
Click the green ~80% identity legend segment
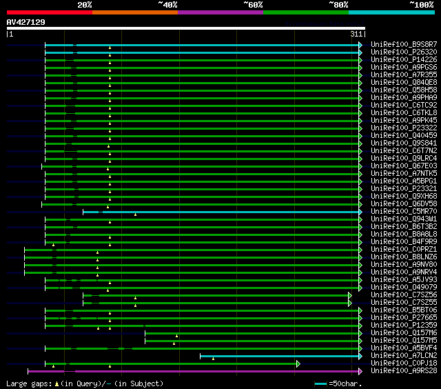click(305, 12)
